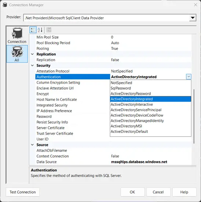This screenshot has width=201, height=202.
Task: Select Trust Server Certificate property
Action: tap(55, 134)
